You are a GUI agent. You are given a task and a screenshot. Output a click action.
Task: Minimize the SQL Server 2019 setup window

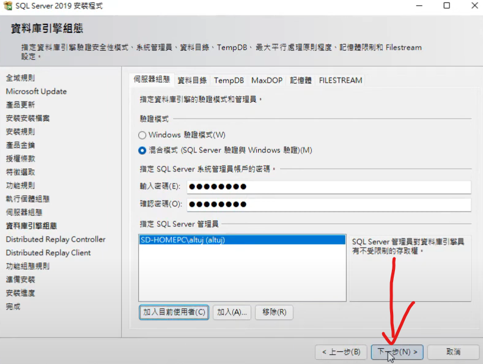tap(419, 6)
